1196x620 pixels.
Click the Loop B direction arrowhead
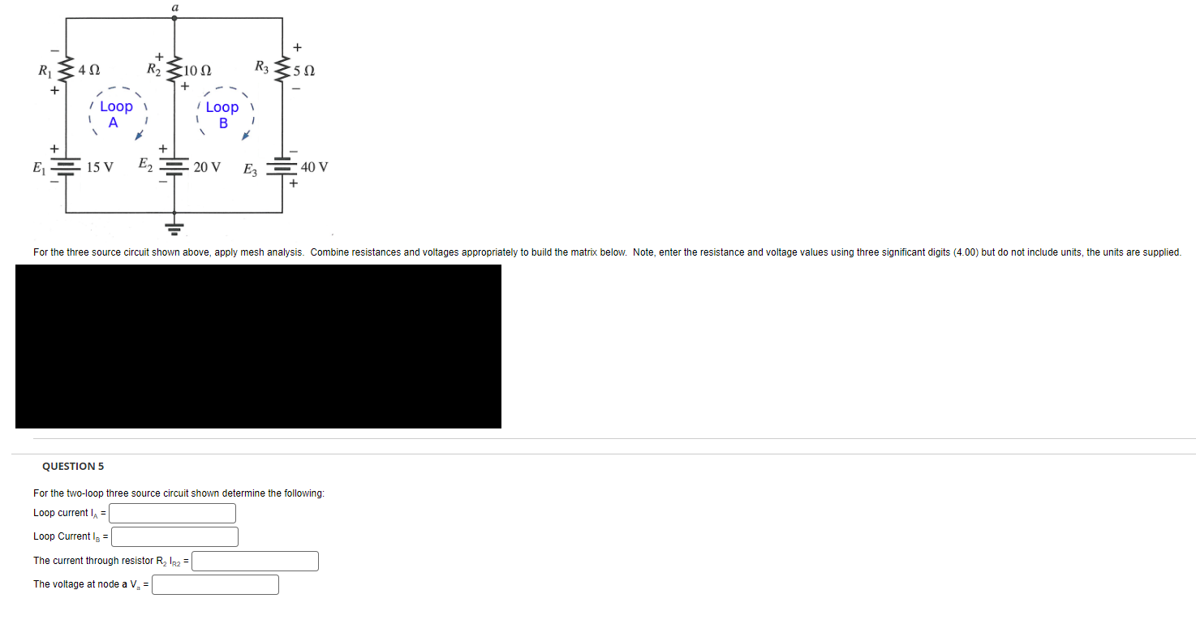point(247,134)
